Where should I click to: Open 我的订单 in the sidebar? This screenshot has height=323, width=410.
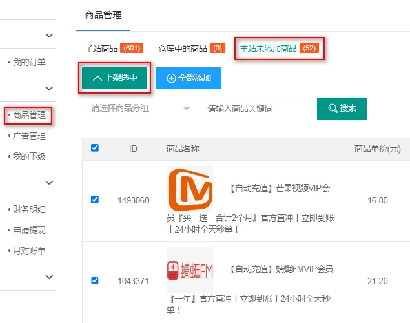(29, 62)
